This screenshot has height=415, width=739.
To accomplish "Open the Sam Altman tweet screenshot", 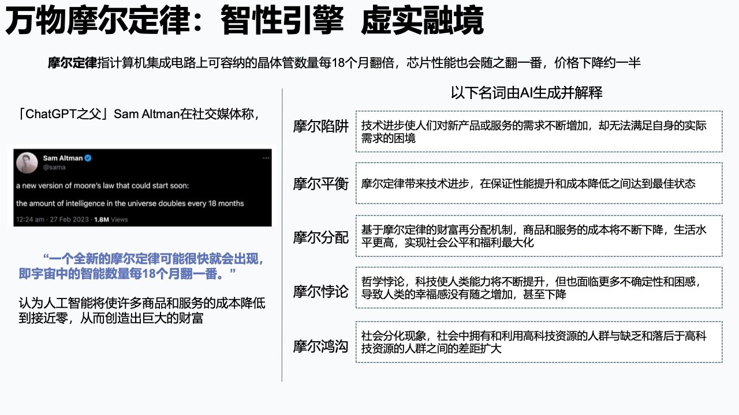I will [x=143, y=187].
